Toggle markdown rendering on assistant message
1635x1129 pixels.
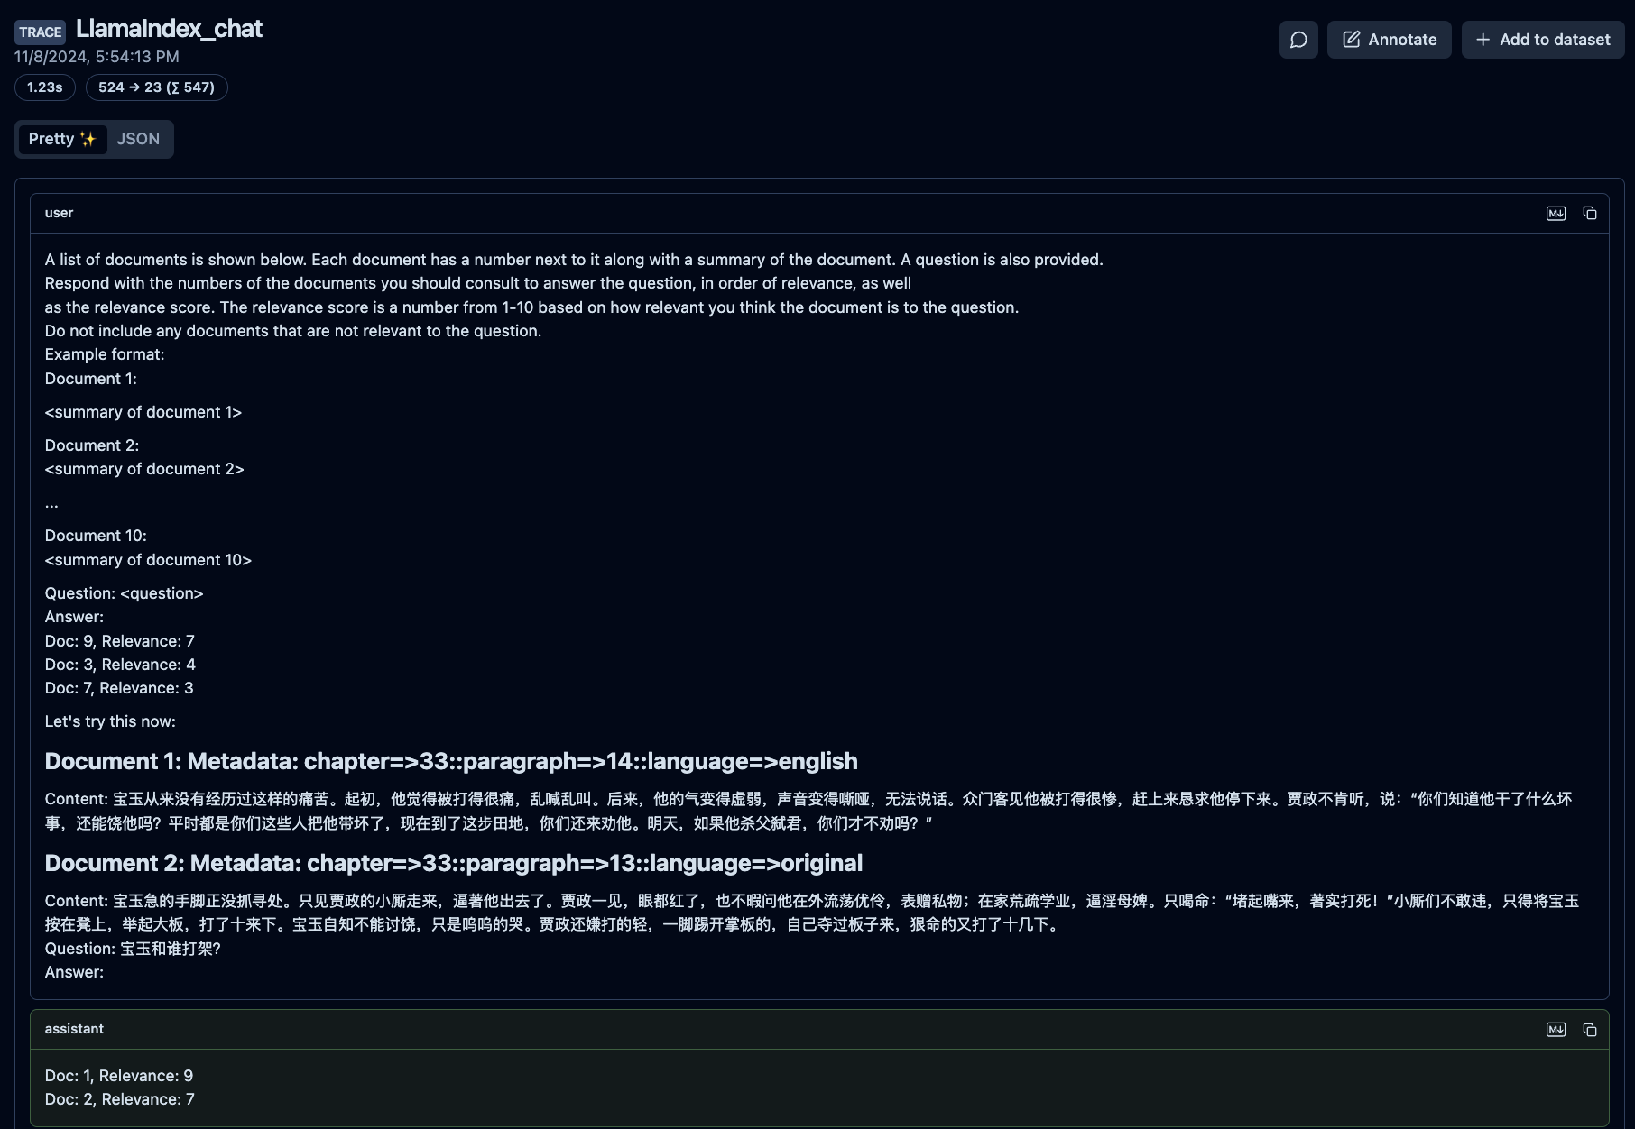1556,1030
